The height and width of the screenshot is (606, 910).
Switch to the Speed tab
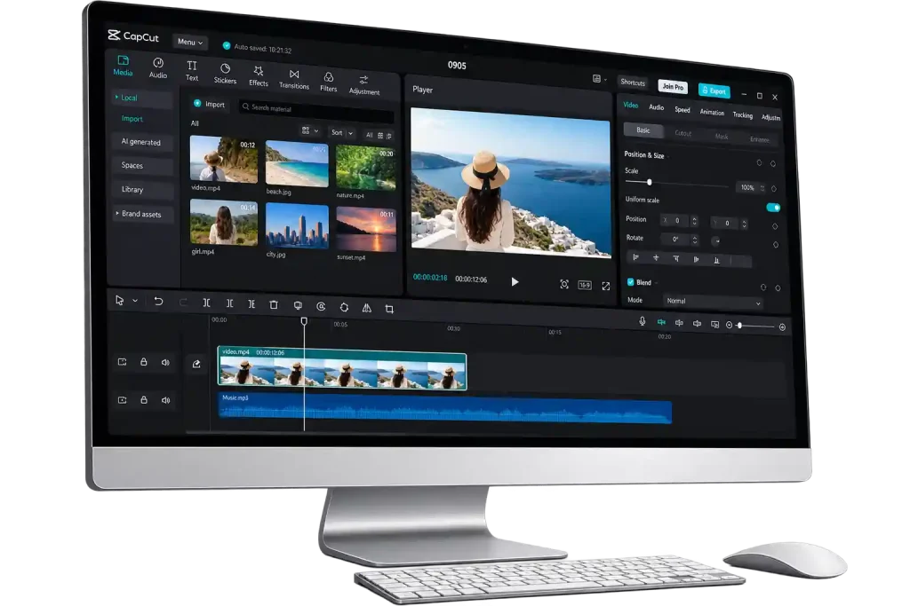(682, 109)
